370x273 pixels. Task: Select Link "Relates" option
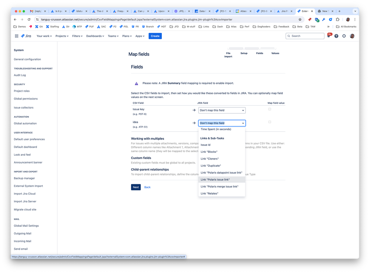point(222,193)
